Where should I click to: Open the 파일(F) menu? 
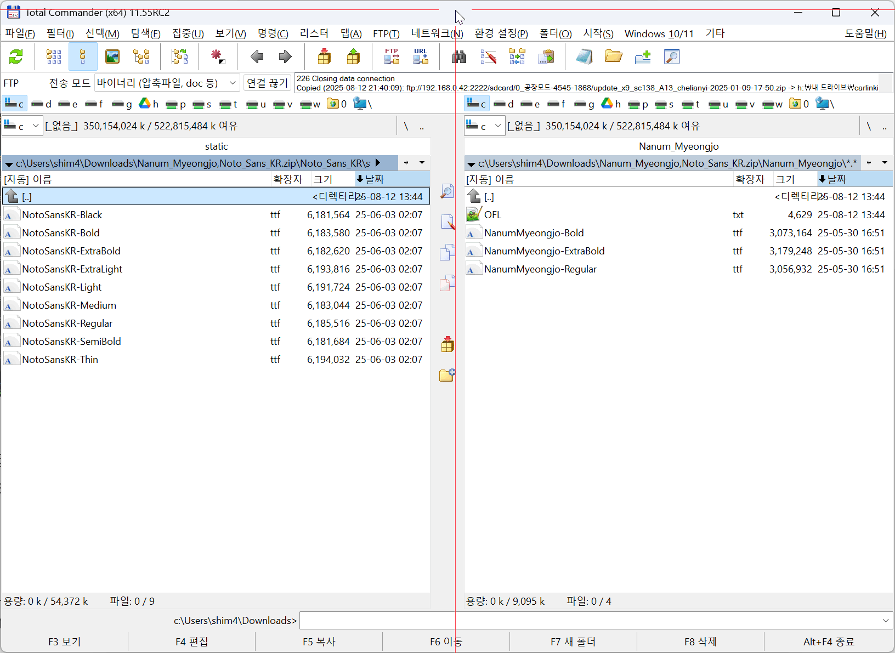coord(20,33)
